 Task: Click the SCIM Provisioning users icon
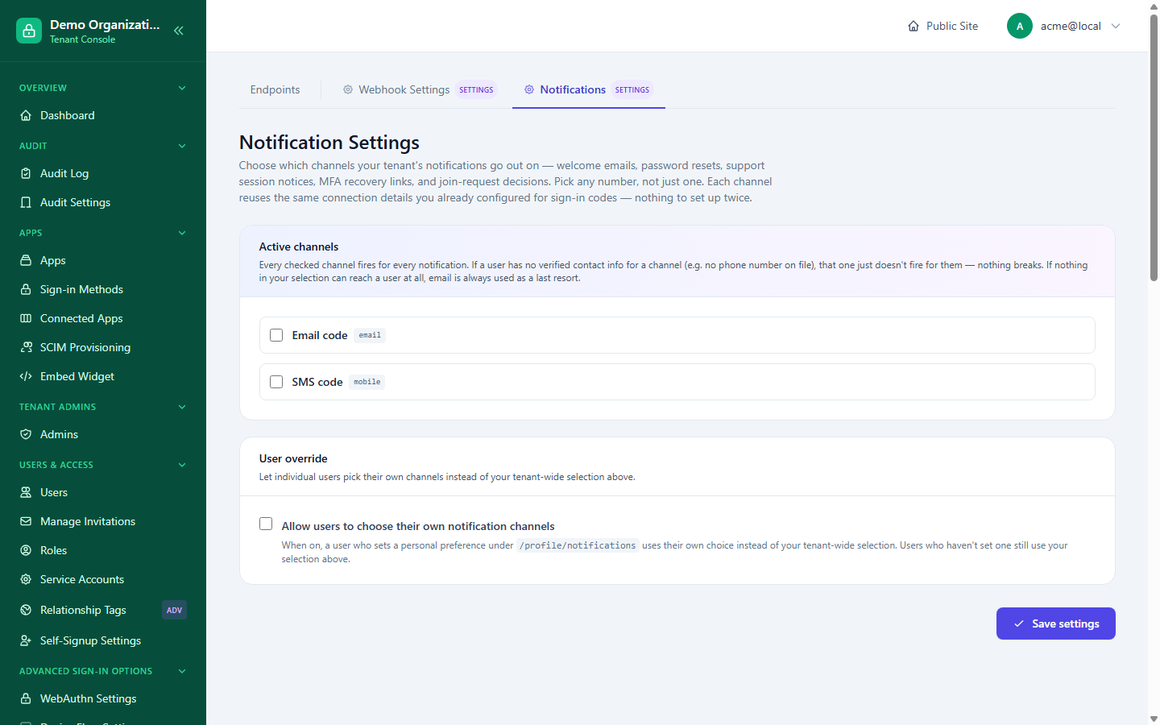(x=26, y=347)
